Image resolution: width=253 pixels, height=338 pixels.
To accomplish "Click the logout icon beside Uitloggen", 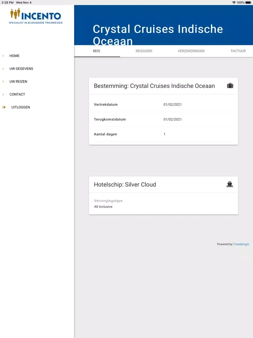I will (4, 107).
